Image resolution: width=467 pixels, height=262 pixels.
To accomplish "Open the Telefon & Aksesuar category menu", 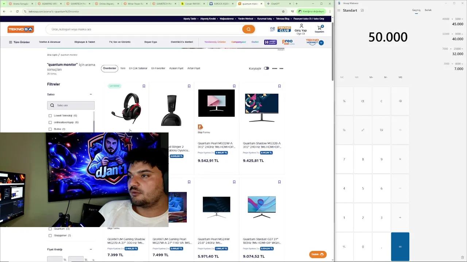I will (50, 42).
